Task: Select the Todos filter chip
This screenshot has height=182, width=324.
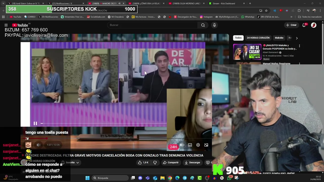Action: [x=238, y=38]
